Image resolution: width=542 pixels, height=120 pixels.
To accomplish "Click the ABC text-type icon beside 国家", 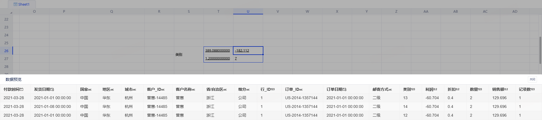I will (90, 90).
